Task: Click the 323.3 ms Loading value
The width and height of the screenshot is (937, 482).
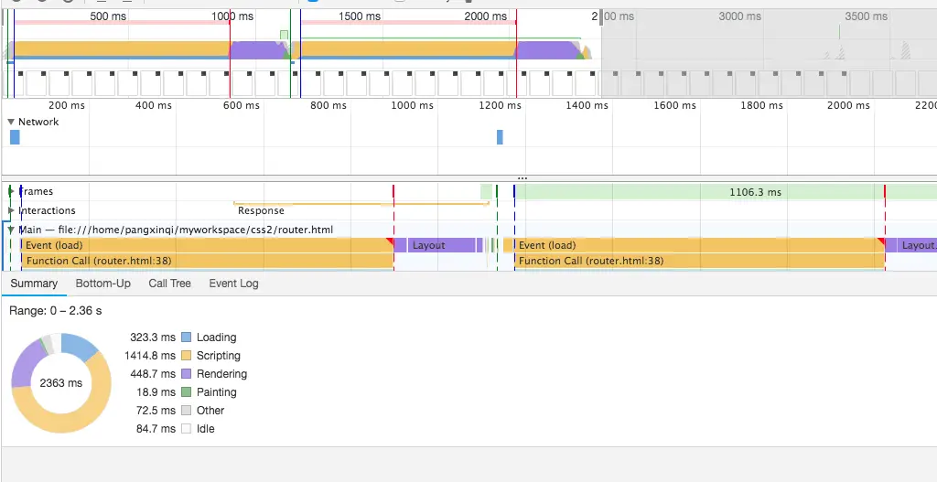Action: point(153,337)
